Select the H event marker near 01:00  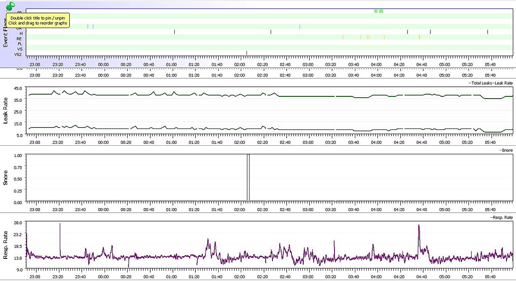(x=174, y=32)
